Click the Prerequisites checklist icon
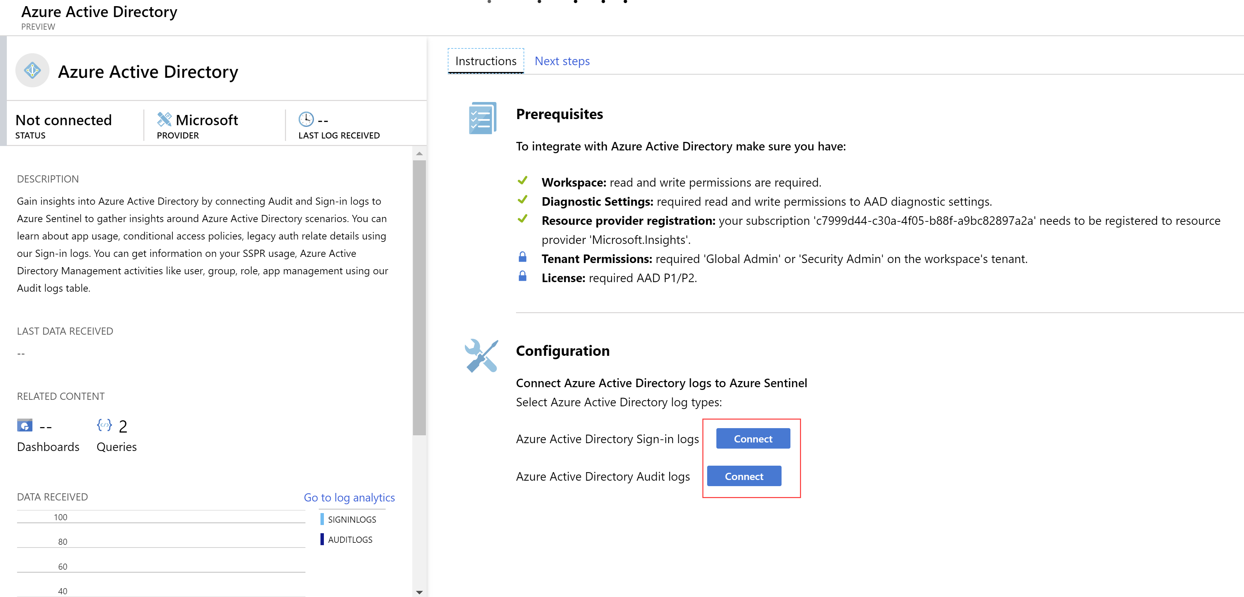The image size is (1244, 597). (x=483, y=118)
